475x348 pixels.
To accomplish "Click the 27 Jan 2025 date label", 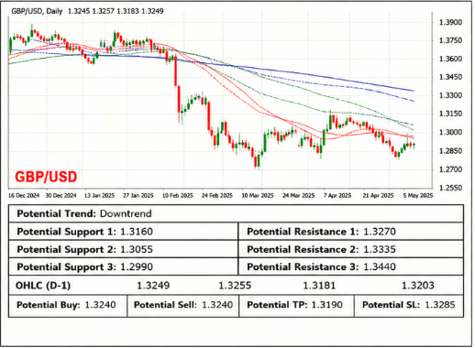I will 138,195.
